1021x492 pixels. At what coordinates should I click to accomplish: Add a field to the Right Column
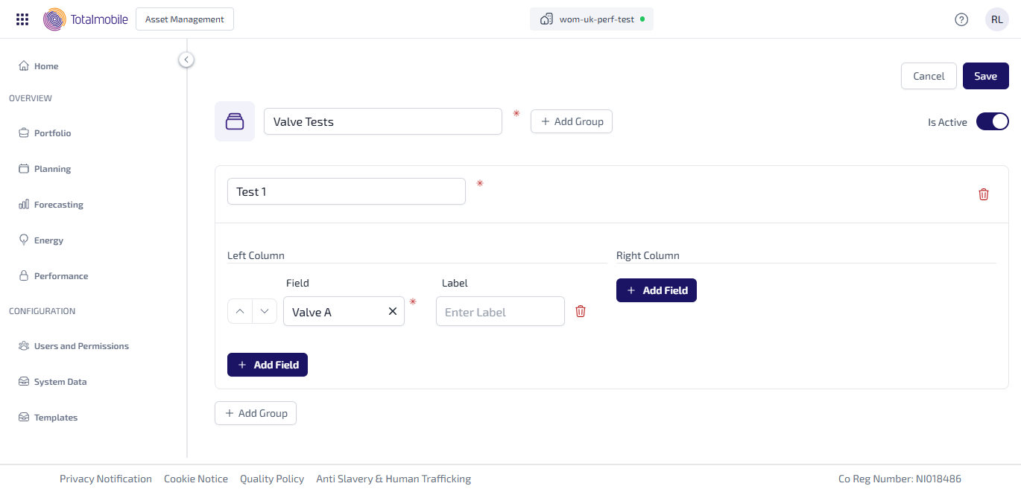[x=656, y=290]
